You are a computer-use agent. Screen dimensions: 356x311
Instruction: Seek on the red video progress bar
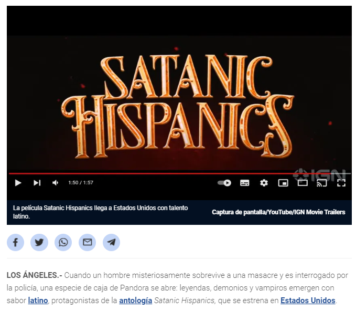[x=179, y=173]
